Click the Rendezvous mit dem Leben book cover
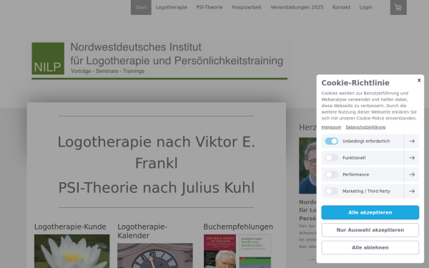Image resolution: width=429 pixels, height=268 pixels. click(255, 251)
